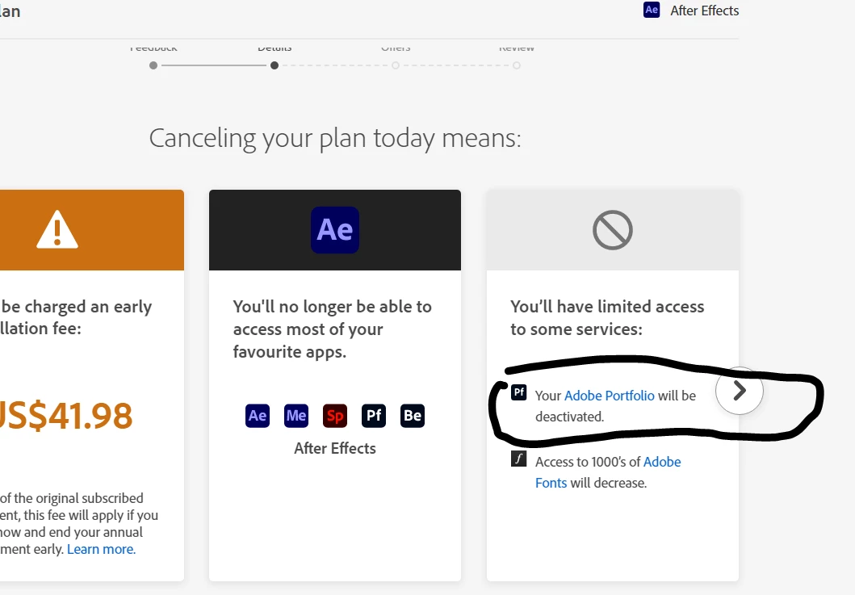The image size is (855, 595).
Task: Click the small Pf icon beside Adobe Portfolio text
Action: click(x=518, y=392)
